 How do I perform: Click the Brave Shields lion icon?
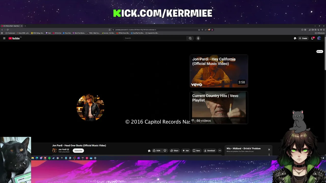pyautogui.click(x=209, y=30)
